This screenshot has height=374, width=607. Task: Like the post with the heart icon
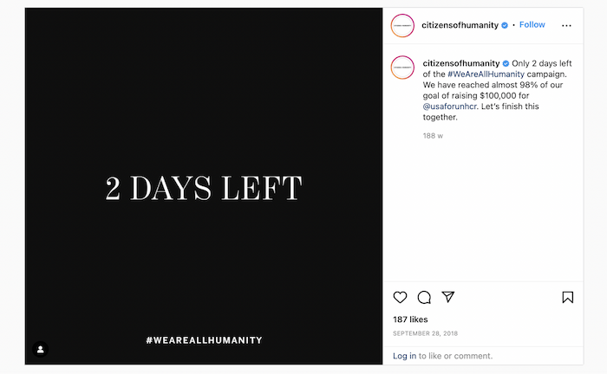coord(400,297)
